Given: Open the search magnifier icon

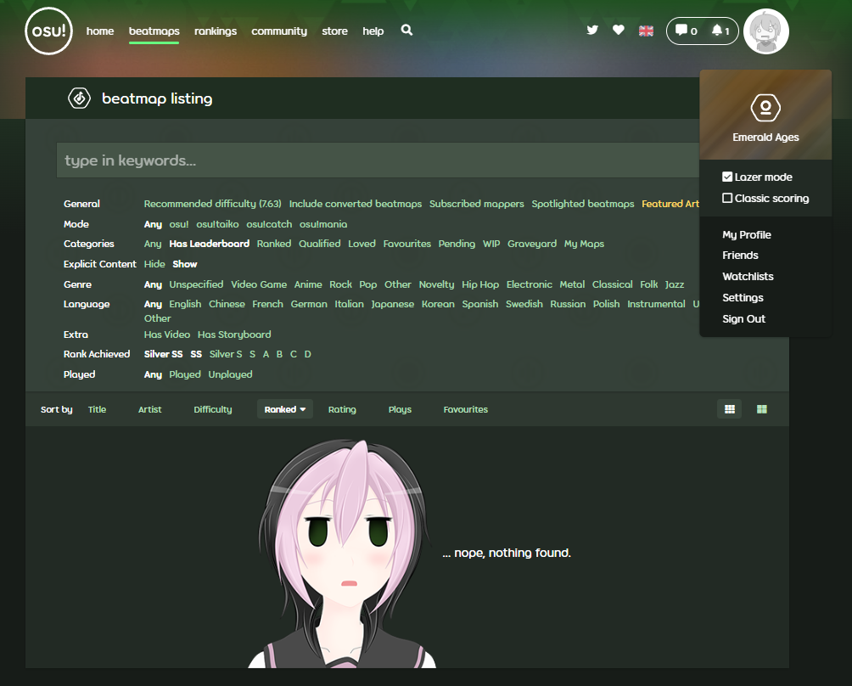Looking at the screenshot, I should [x=406, y=31].
